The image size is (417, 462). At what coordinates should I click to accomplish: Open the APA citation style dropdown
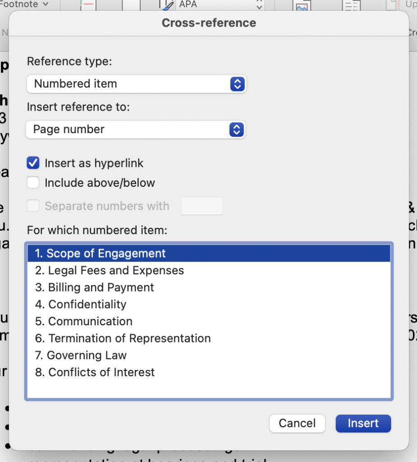click(259, 4)
